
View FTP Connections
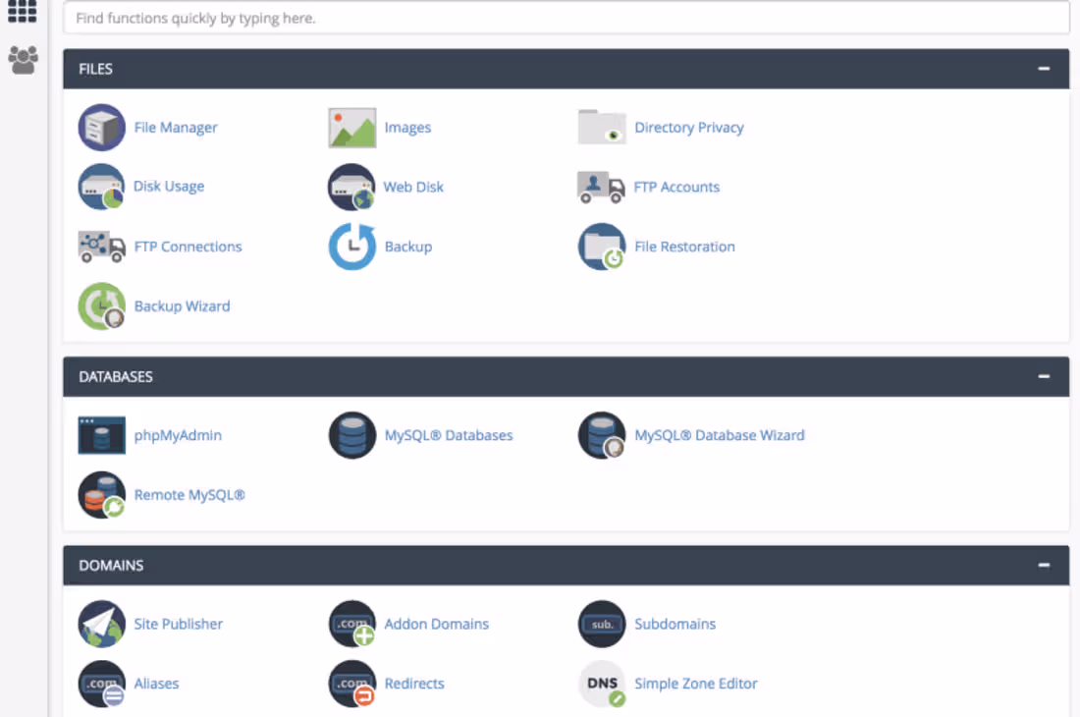pos(188,247)
